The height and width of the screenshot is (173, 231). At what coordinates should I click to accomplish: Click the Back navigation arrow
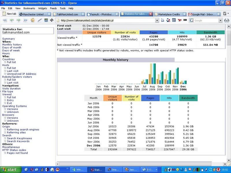12,20
